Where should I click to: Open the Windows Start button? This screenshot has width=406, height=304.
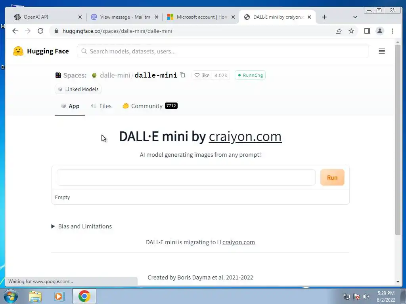(10, 296)
